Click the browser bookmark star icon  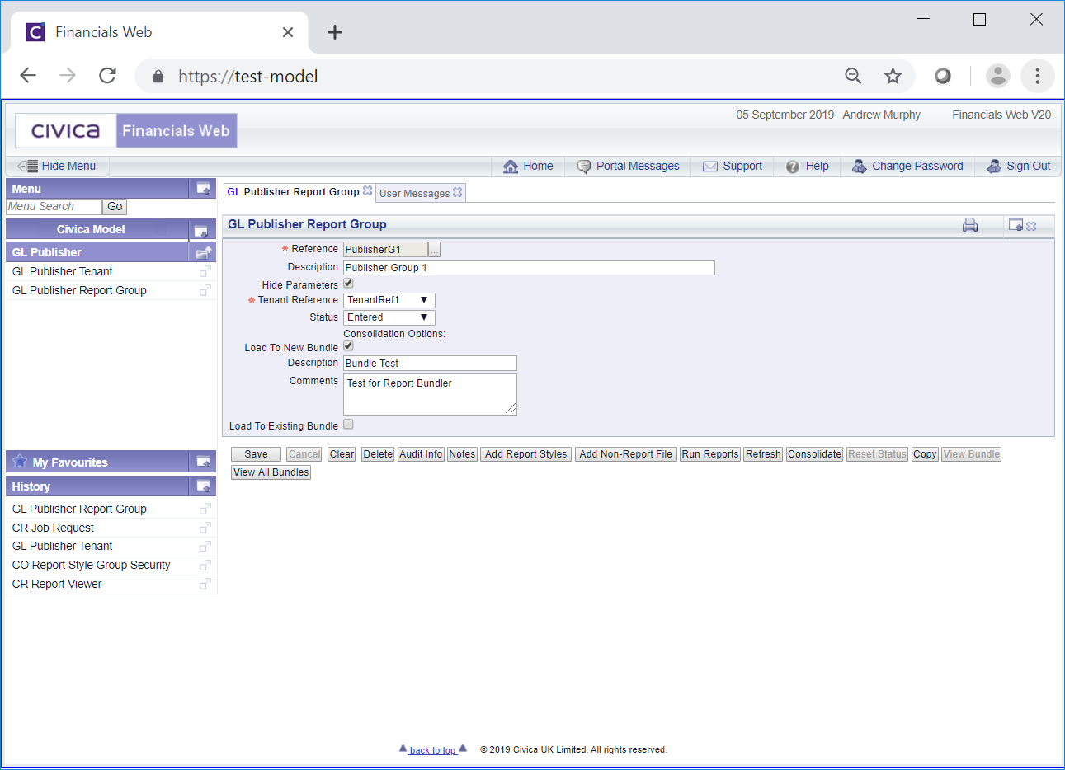tap(893, 77)
